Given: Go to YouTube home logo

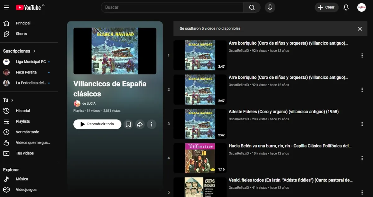Looking at the screenshot, I should tap(29, 7).
